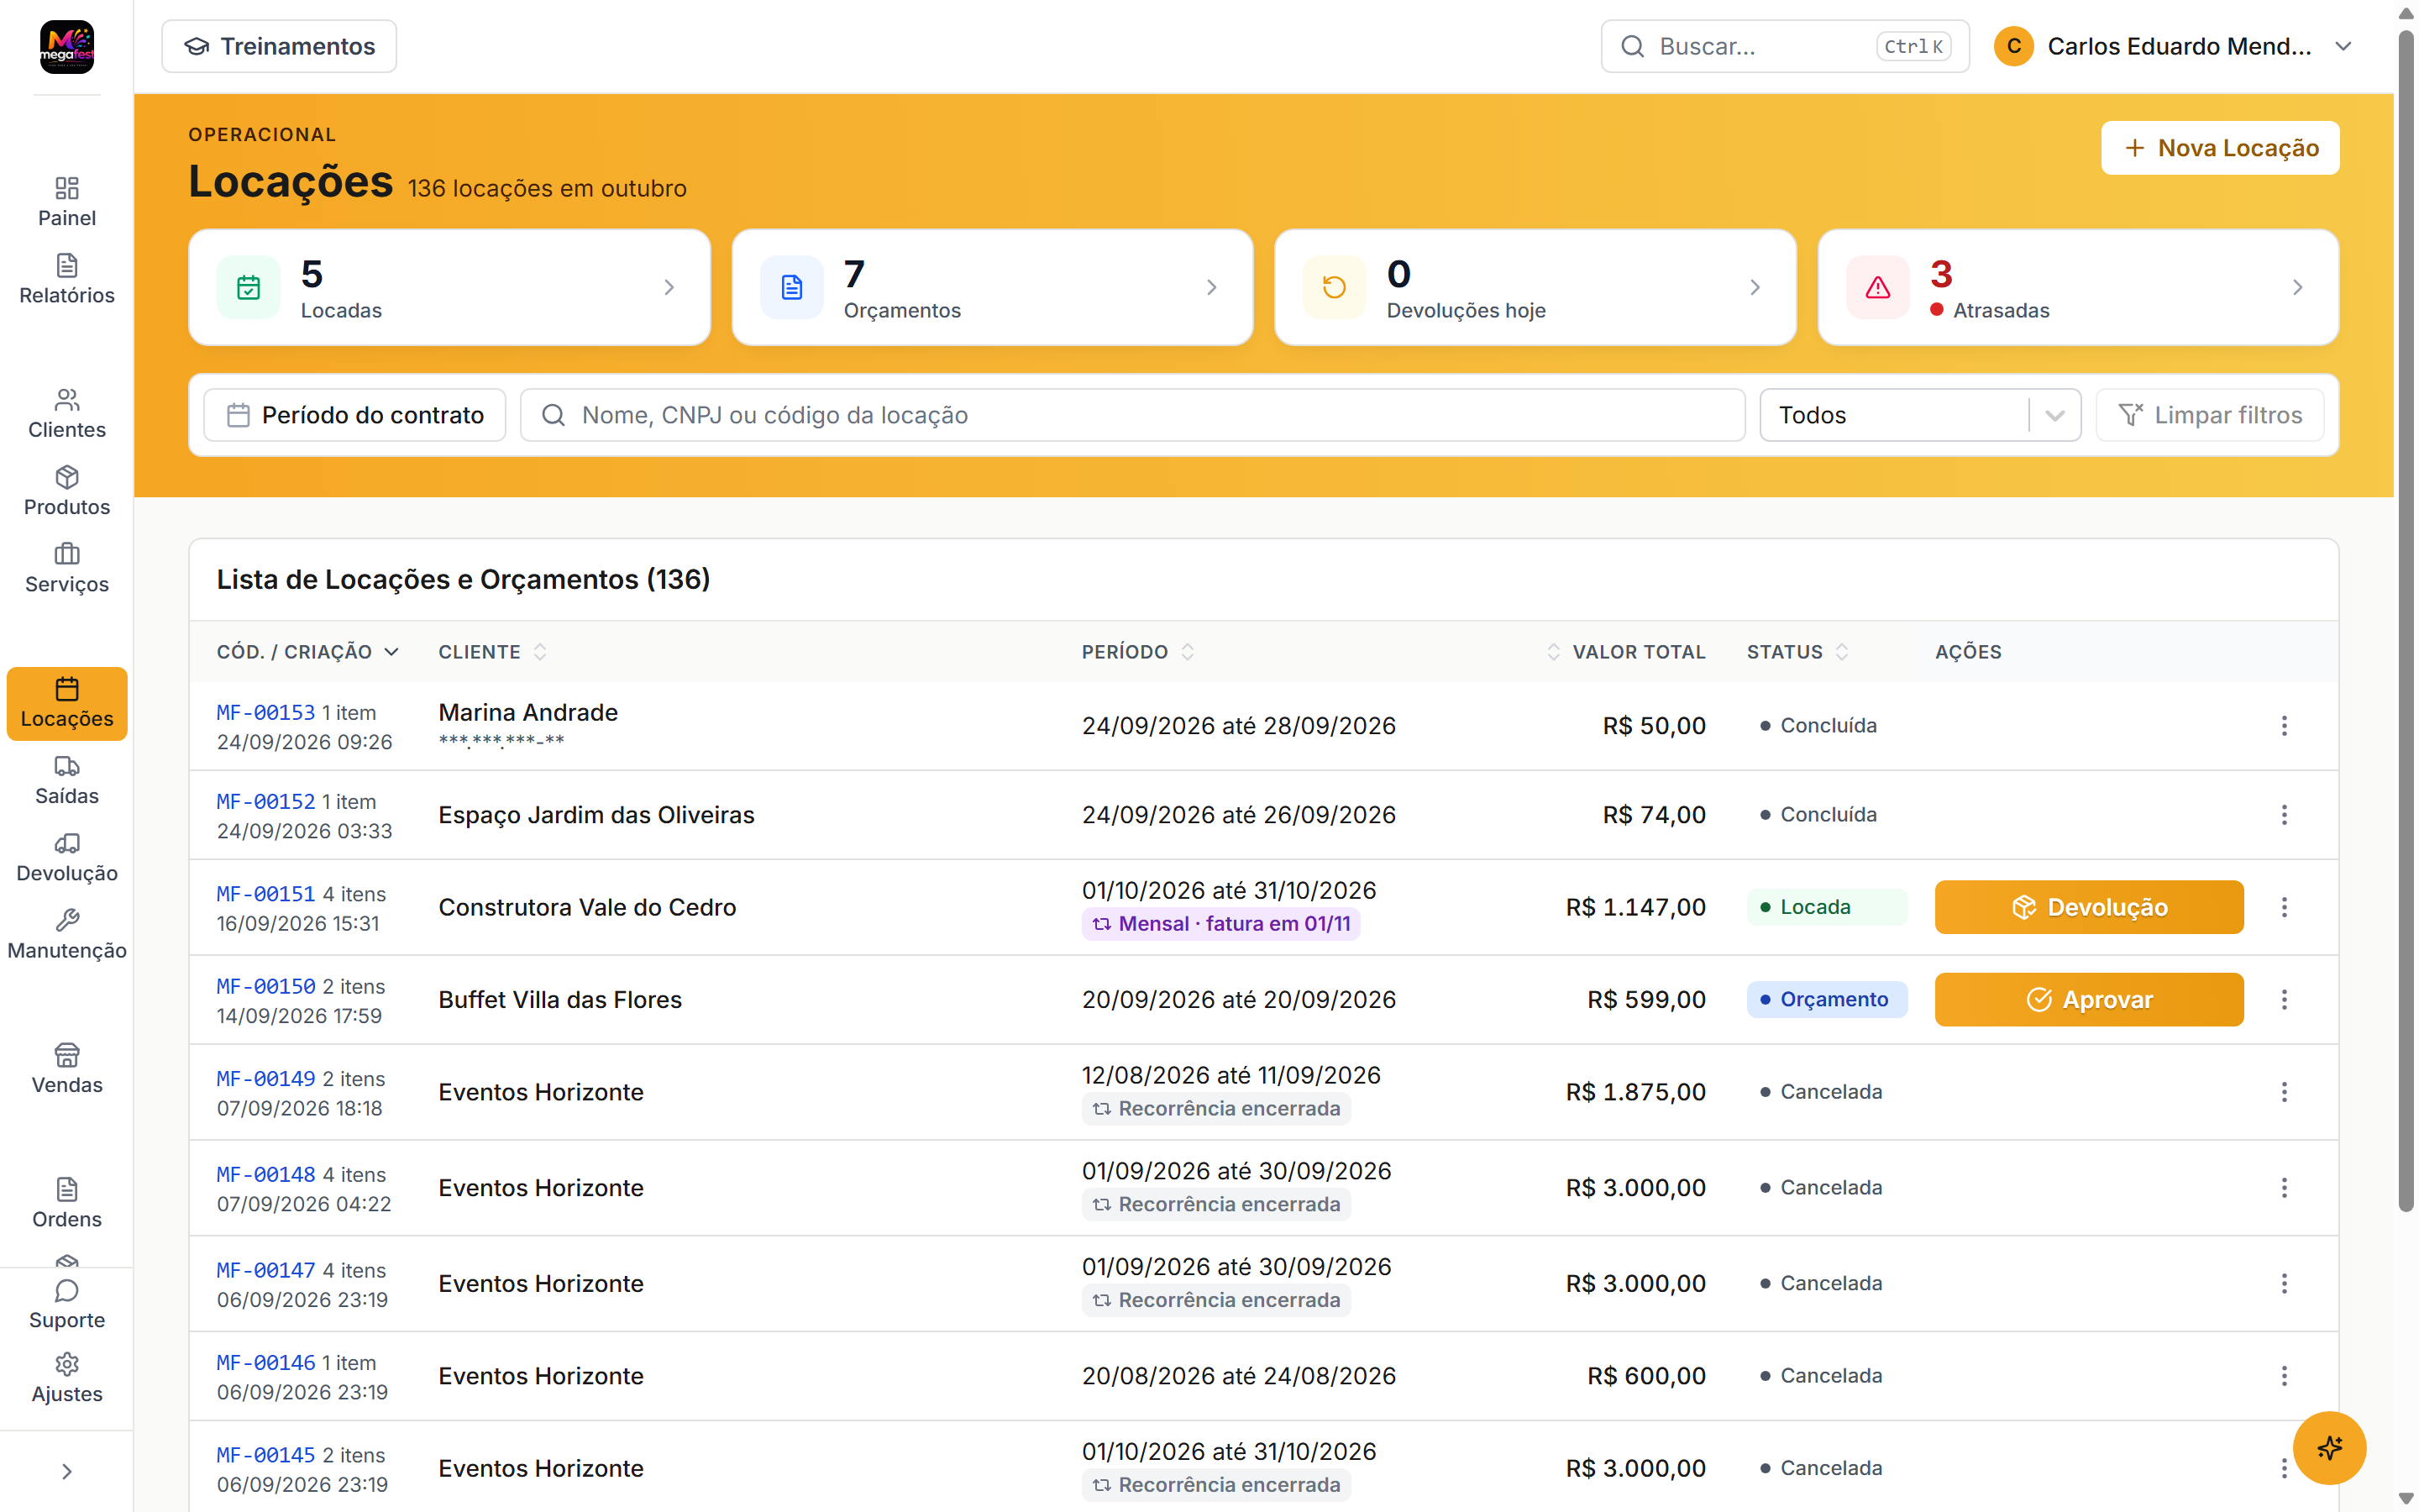Sort table by Cliente column
Screen dimensions: 2419x1512
tap(493, 652)
